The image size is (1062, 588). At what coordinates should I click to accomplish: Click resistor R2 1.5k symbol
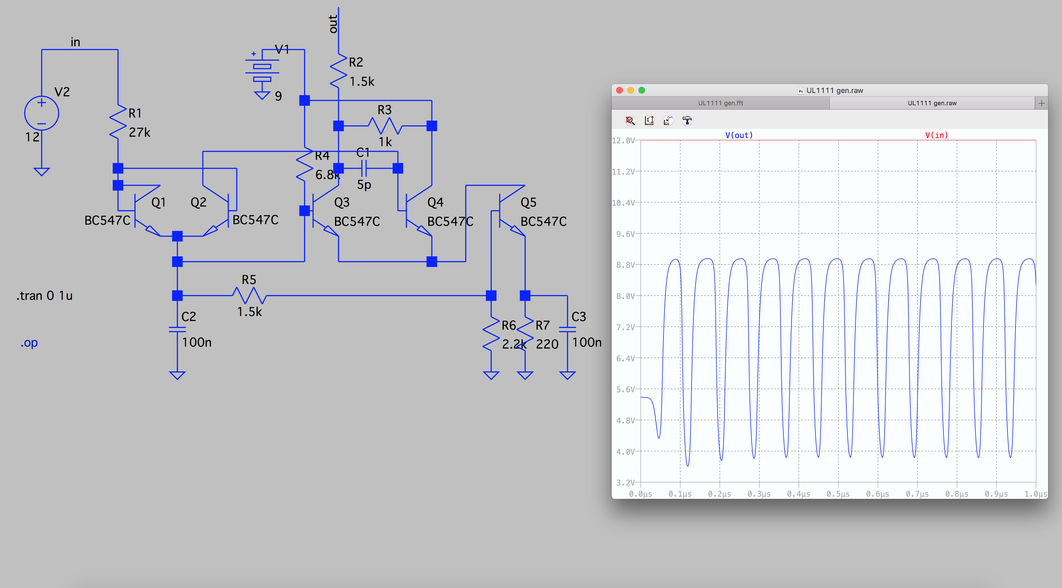[338, 70]
